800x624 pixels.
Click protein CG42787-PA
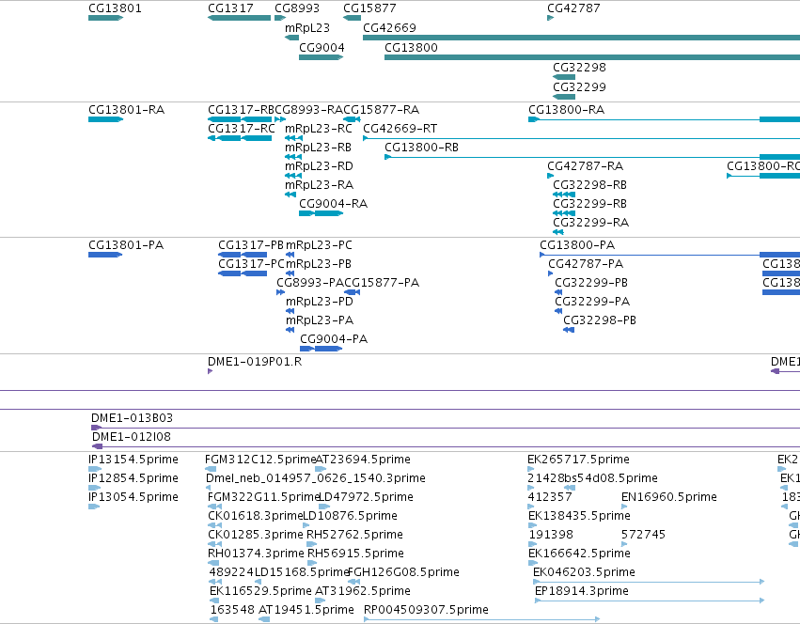[x=586, y=264]
